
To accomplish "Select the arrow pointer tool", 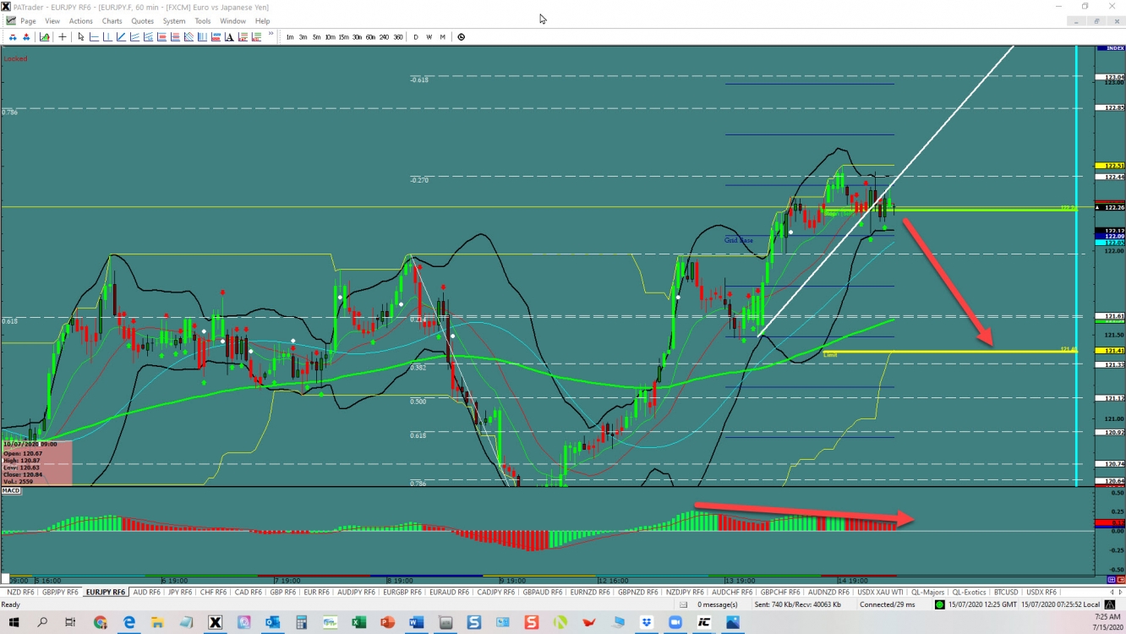I will tap(81, 37).
